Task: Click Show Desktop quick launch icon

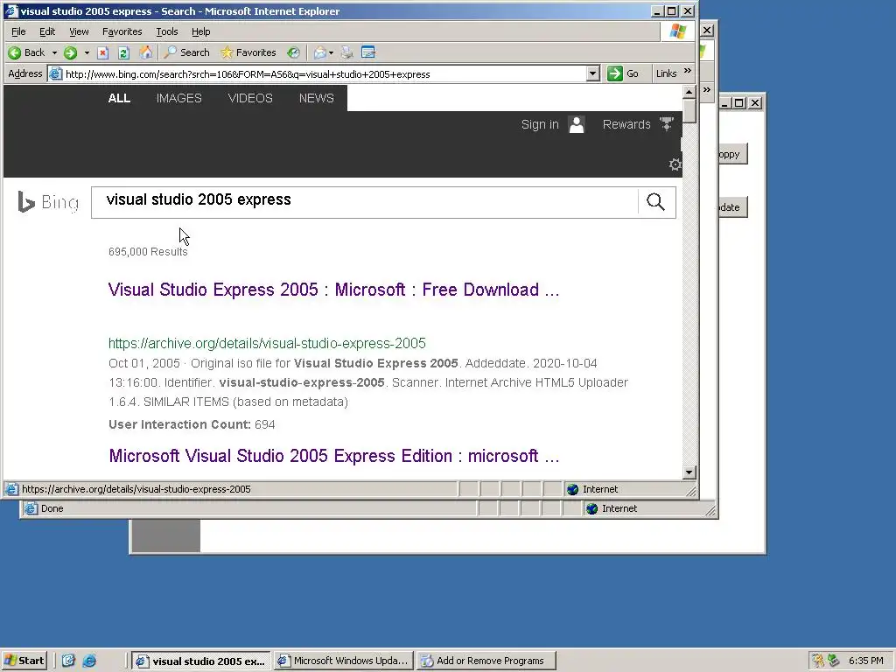Action: tap(68, 661)
